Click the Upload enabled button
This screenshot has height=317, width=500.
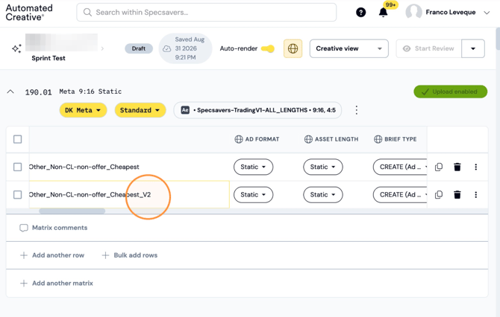[450, 92]
